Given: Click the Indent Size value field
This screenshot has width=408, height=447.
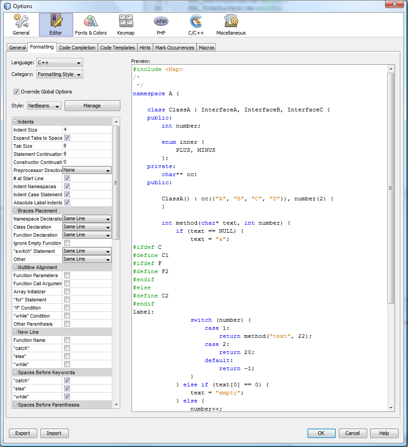Looking at the screenshot, I should click(x=87, y=130).
